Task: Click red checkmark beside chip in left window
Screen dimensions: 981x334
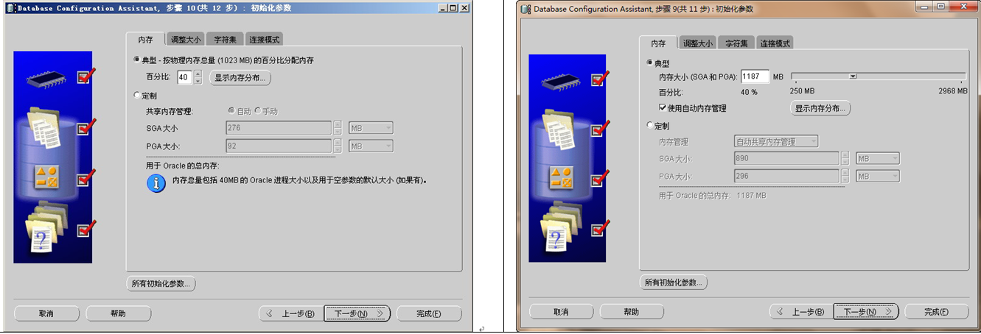Action: [85, 75]
